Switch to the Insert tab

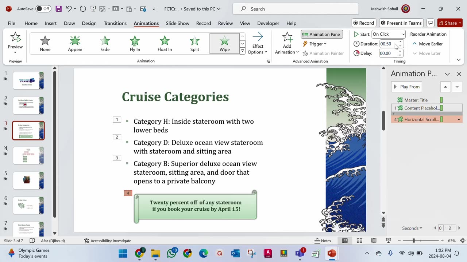coord(51,23)
